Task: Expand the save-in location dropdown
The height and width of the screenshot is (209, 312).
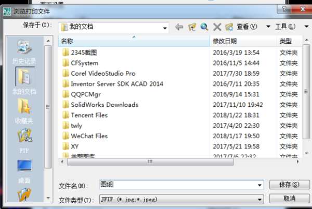Action: 165,28
